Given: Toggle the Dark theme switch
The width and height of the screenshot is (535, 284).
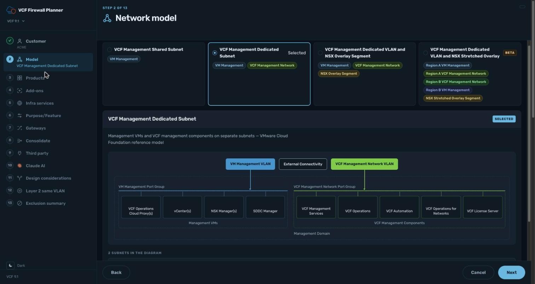Looking at the screenshot, I should [x=10, y=265].
